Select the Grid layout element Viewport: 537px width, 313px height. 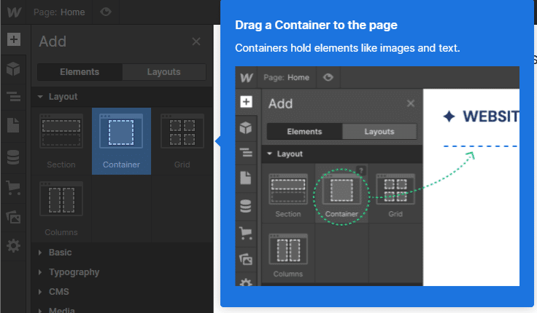pyautogui.click(x=182, y=141)
